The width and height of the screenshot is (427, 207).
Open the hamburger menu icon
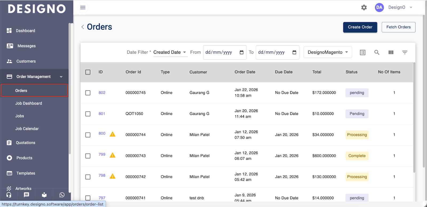pyautogui.click(x=83, y=7)
